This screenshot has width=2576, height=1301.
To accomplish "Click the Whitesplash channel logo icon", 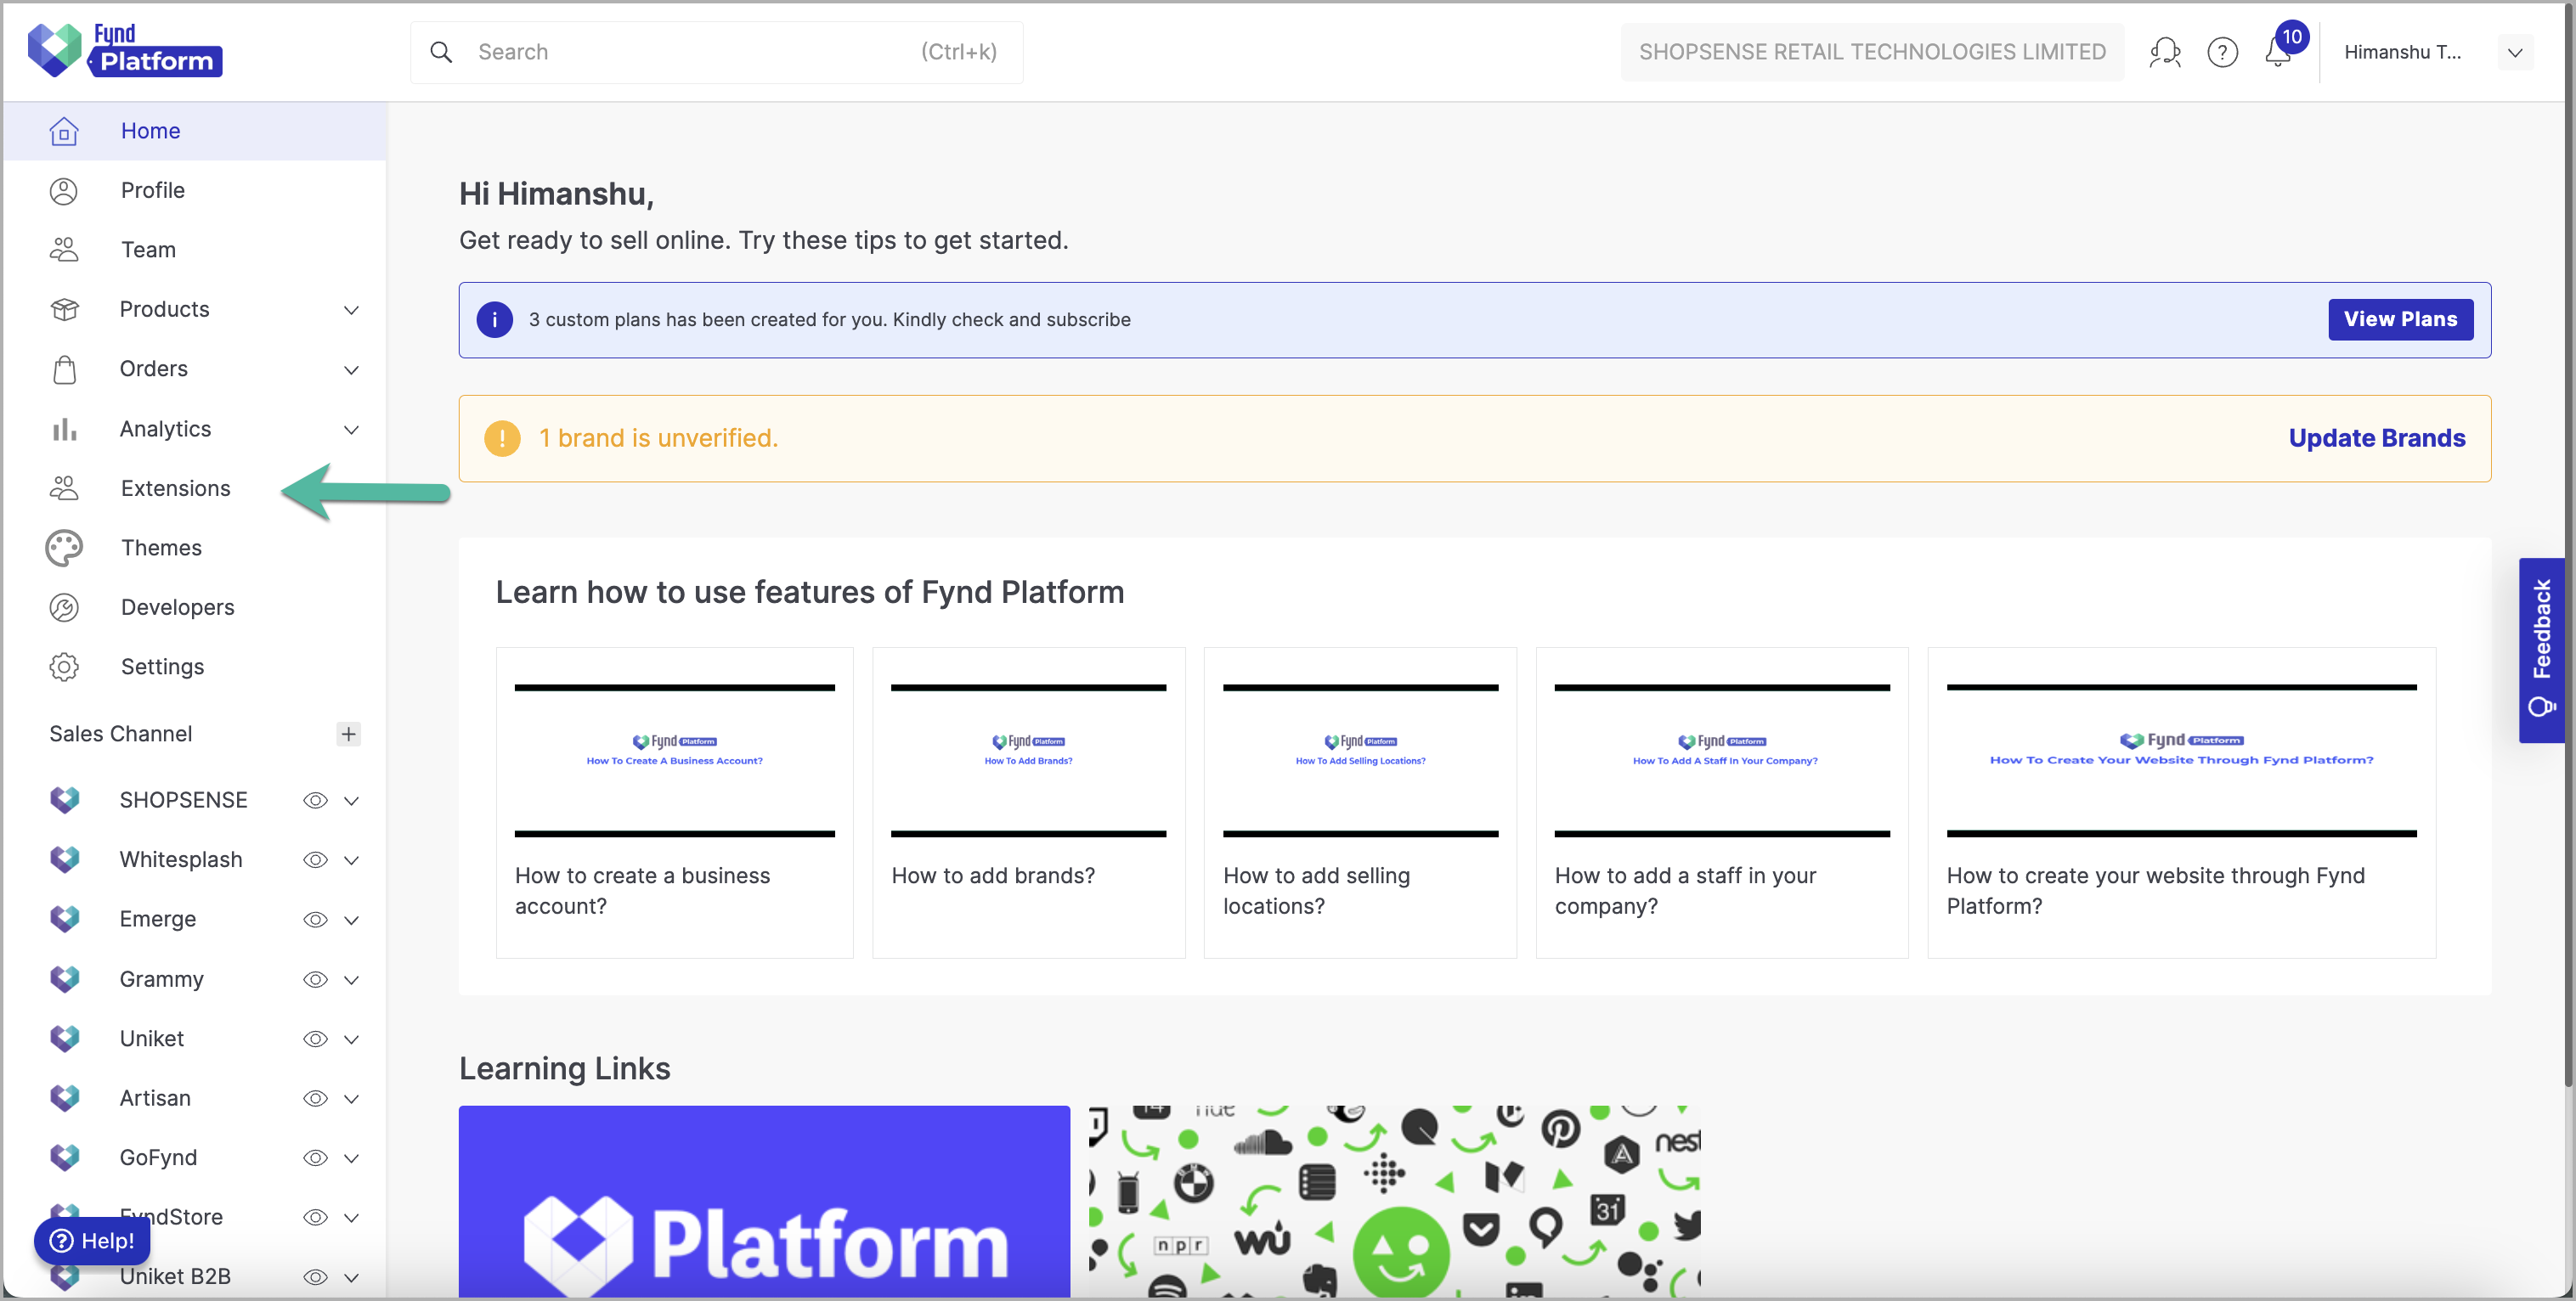I will [x=64, y=859].
